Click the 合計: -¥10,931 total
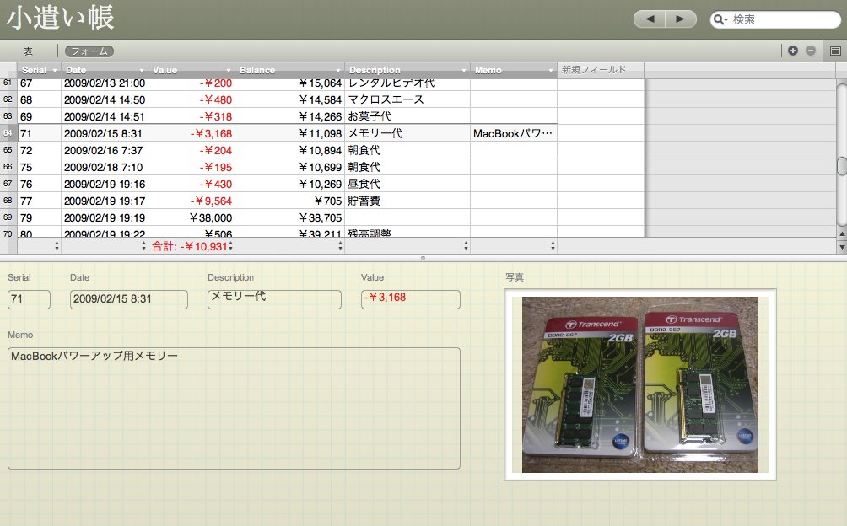This screenshot has height=526, width=847. tap(190, 246)
